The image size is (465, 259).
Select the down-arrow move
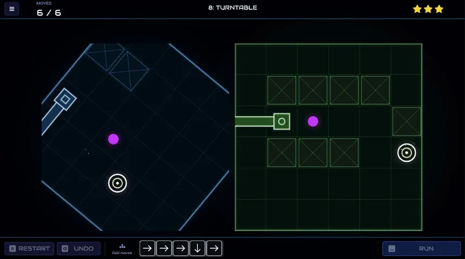pos(197,248)
